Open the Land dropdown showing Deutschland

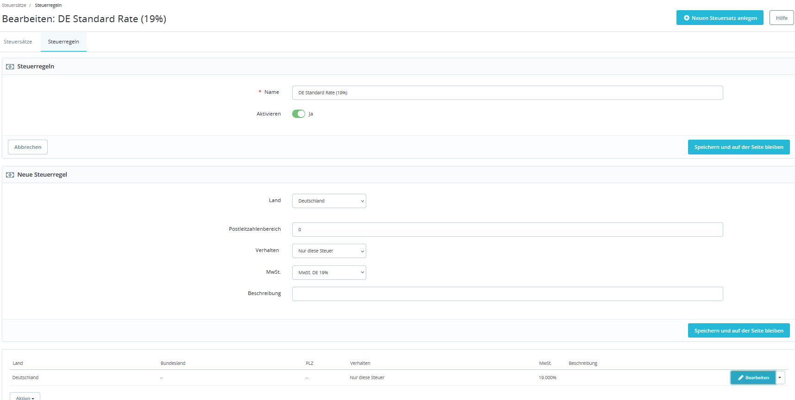point(329,201)
